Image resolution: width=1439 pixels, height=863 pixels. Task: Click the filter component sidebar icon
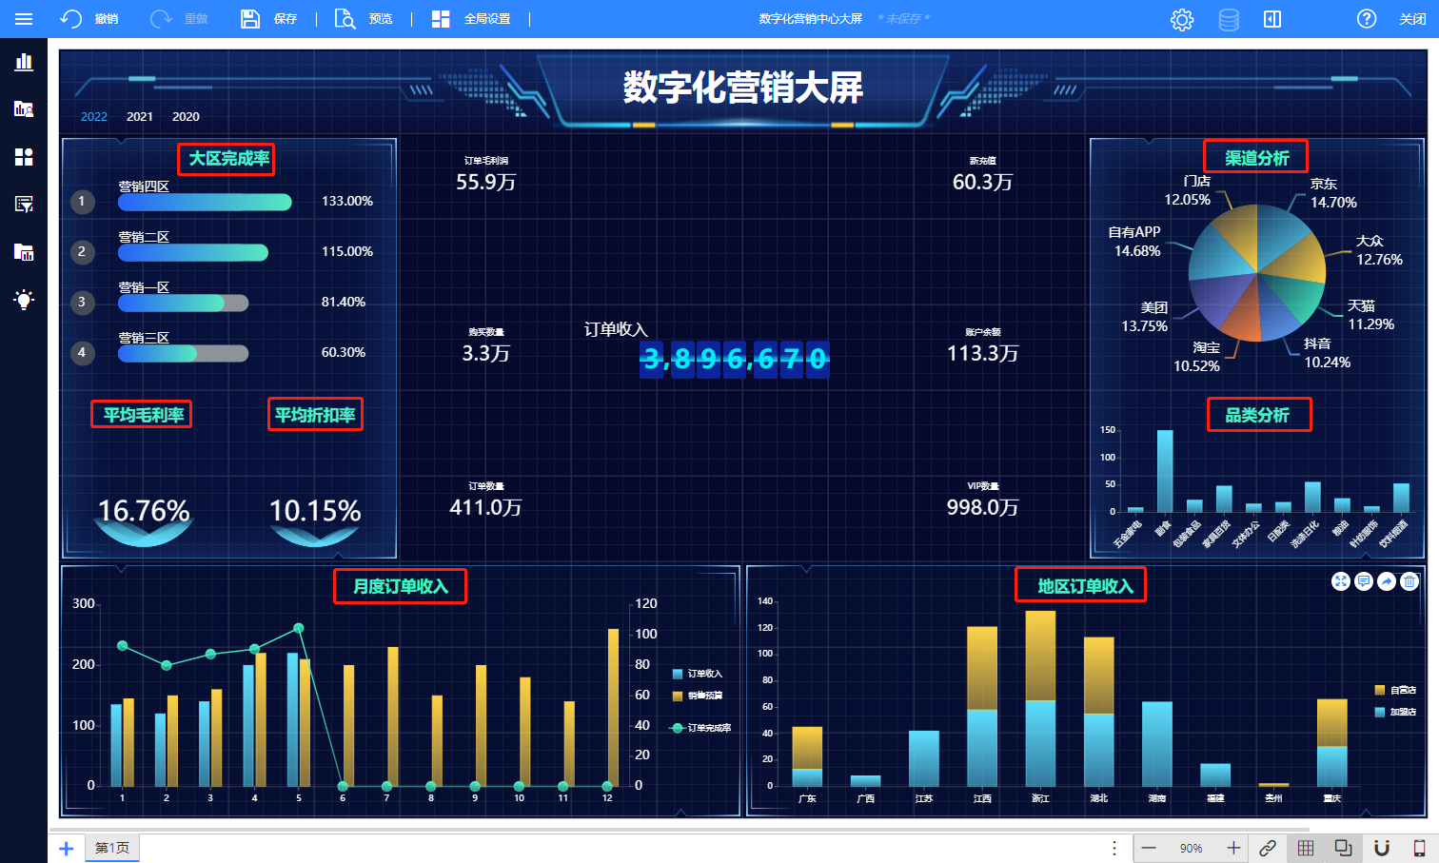(24, 204)
